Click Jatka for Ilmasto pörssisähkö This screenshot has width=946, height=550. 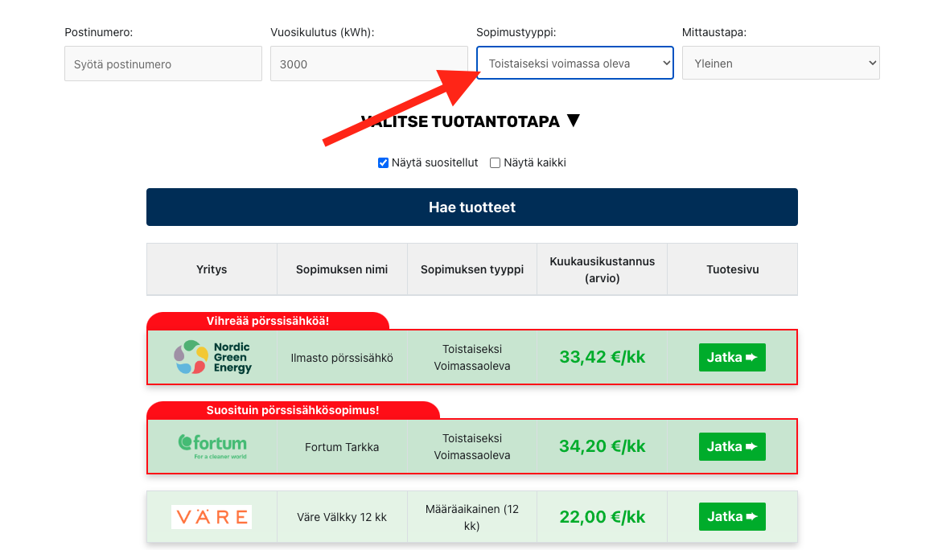point(732,357)
